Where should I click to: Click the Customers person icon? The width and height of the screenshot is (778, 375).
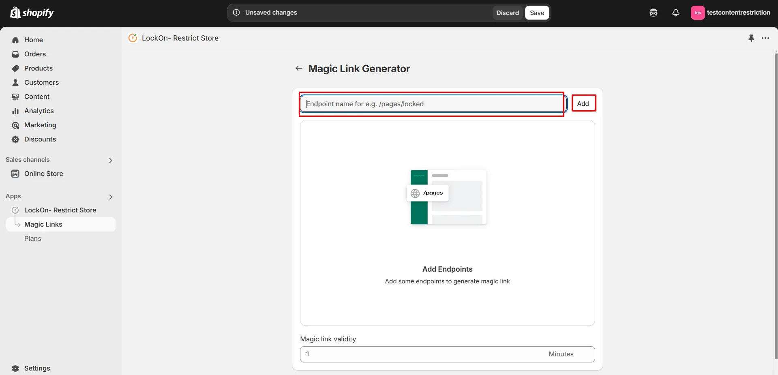[x=15, y=82]
